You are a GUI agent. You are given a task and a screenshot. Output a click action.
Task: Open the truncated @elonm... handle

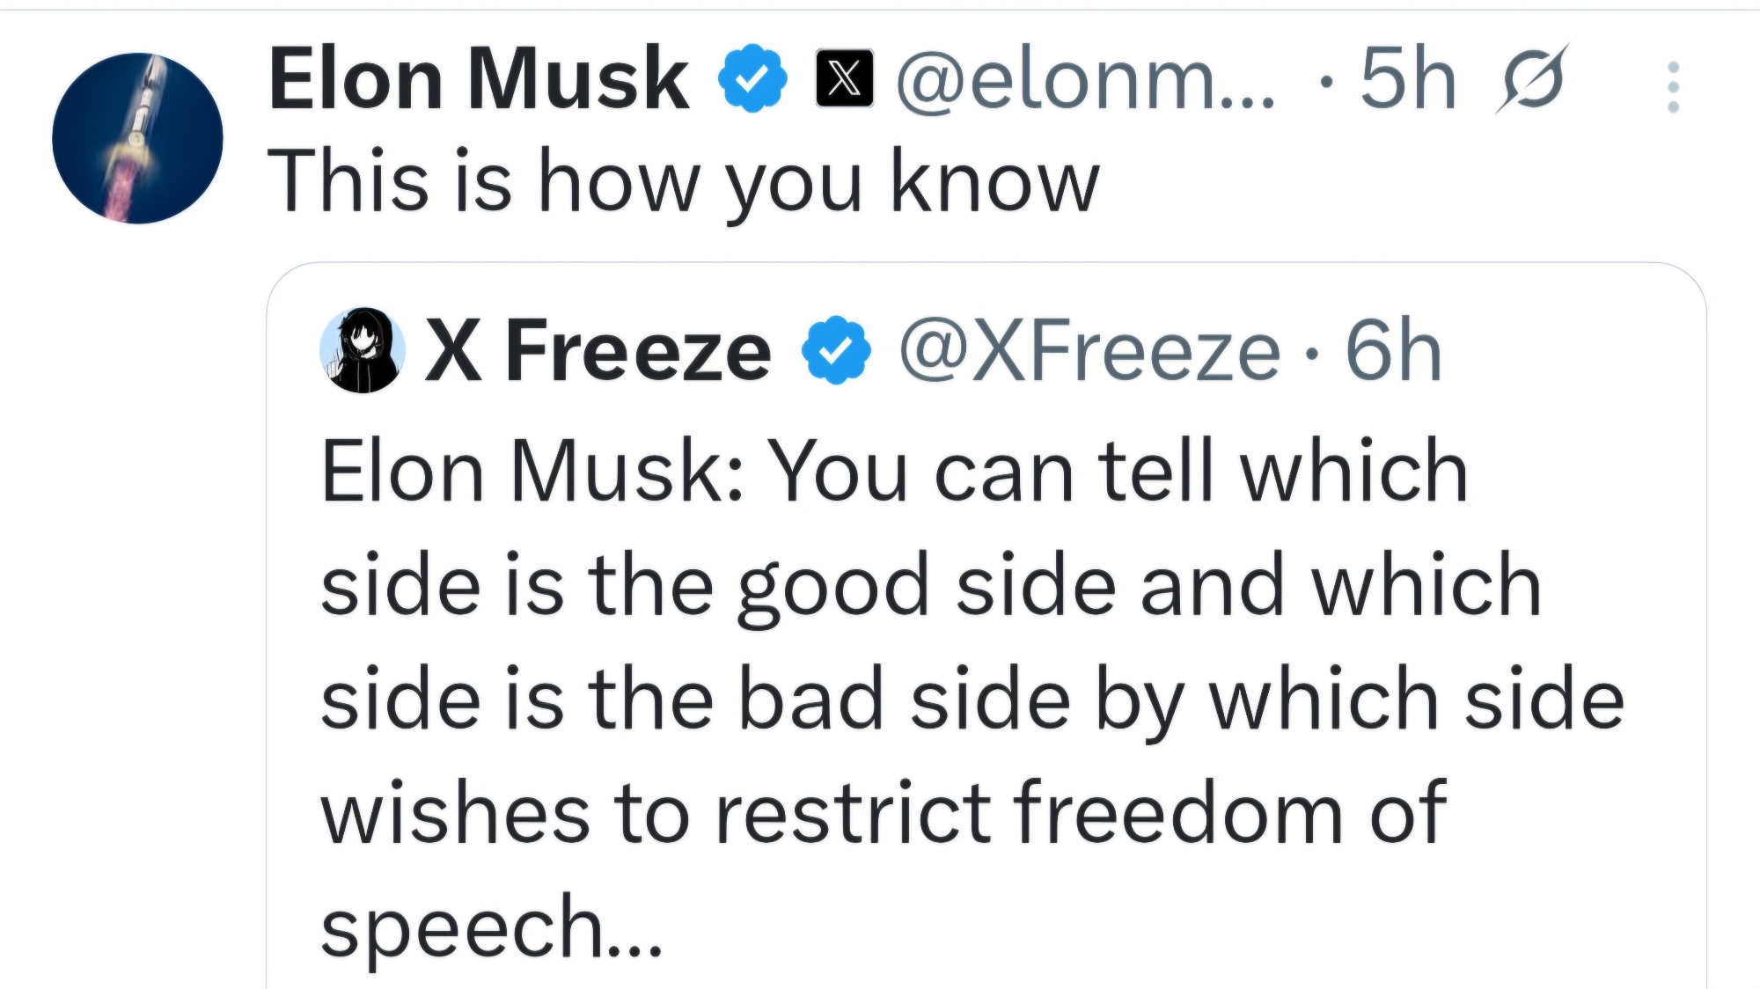(x=1085, y=79)
